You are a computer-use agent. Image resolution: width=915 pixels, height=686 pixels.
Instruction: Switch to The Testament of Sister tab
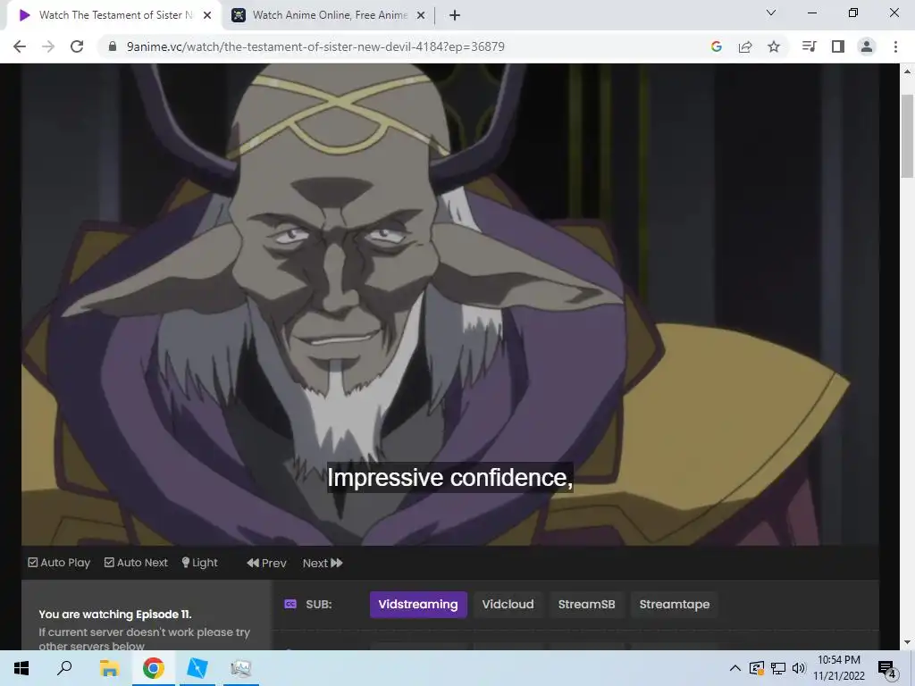[x=113, y=15]
